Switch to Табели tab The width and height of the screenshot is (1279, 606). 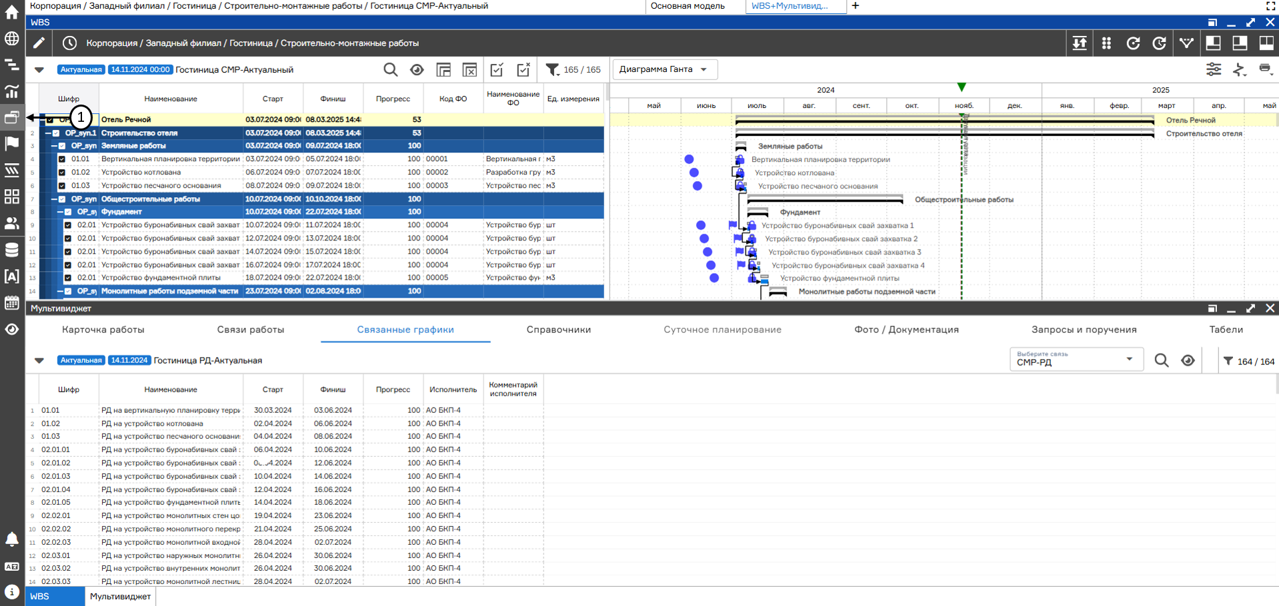1226,330
